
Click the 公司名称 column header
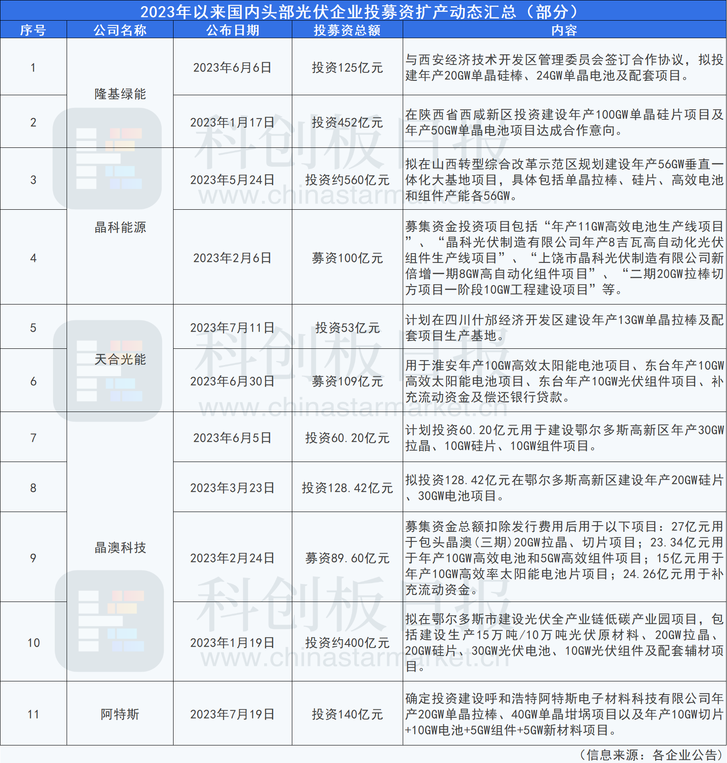point(120,30)
